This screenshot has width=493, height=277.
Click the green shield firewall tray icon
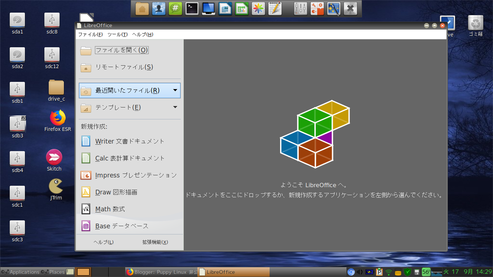[x=407, y=272]
